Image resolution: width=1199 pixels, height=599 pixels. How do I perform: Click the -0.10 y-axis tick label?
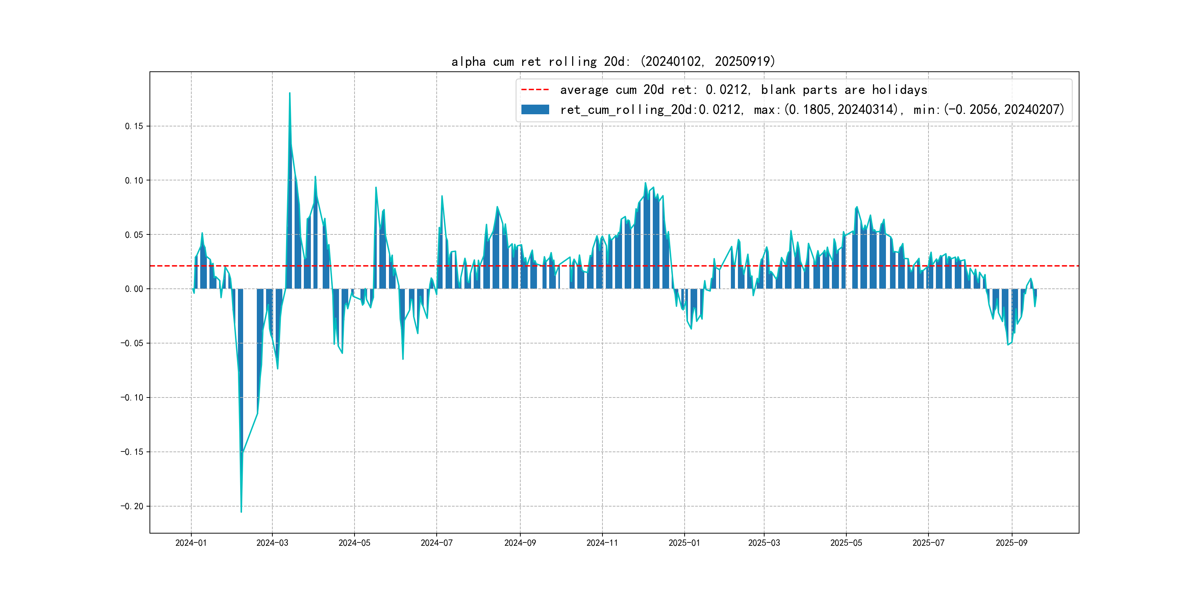pos(132,397)
